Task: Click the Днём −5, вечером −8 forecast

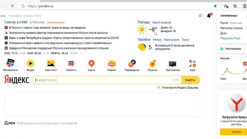Action: coord(168,29)
